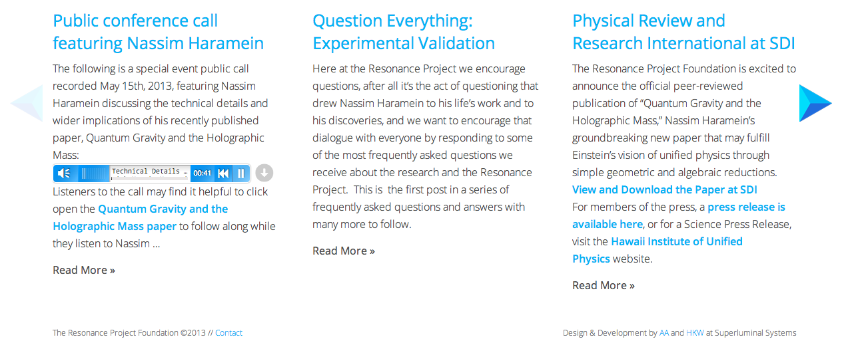Go to previous posts with left arrow
Screen dimensions: 846x351
tap(27, 103)
